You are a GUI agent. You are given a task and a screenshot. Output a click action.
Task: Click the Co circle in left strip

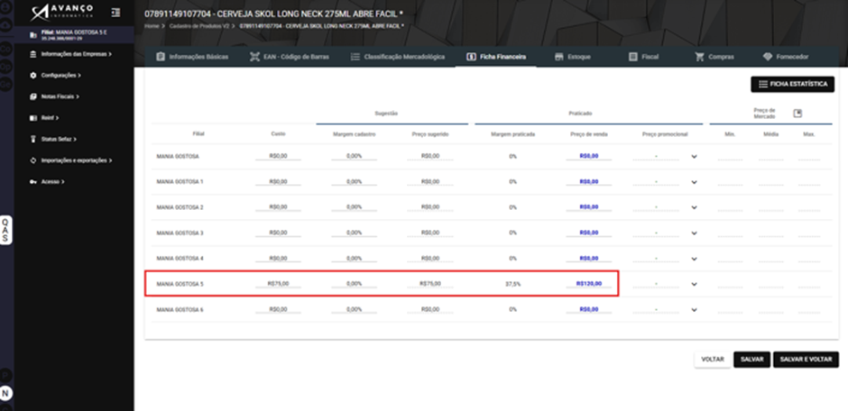[6, 50]
